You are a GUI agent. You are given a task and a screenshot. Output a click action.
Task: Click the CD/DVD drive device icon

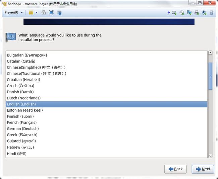pos(181,13)
